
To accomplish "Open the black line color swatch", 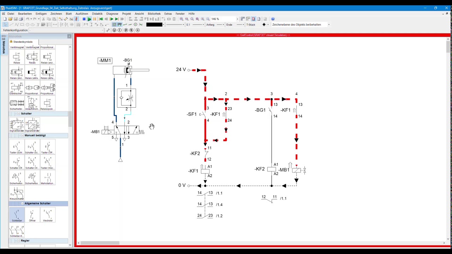I will [154, 25].
